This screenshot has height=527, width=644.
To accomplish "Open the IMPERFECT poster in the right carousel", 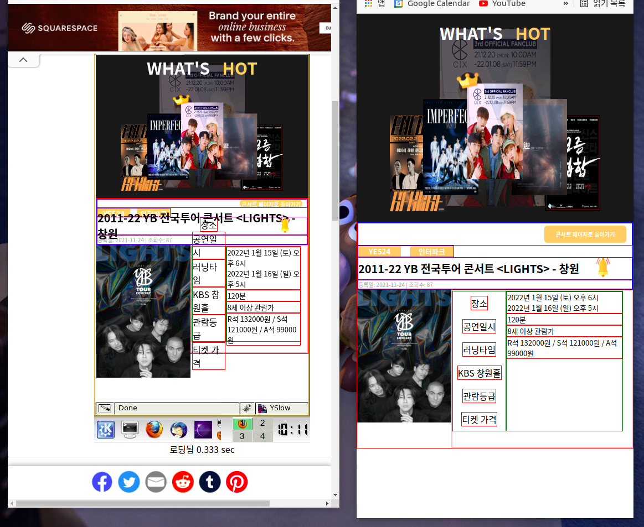I will [x=445, y=147].
